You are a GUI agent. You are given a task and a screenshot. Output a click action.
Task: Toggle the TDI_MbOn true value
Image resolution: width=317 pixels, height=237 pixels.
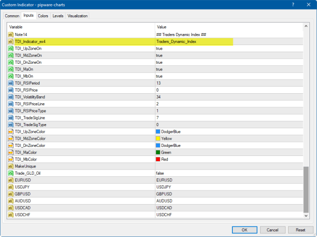pos(159,76)
